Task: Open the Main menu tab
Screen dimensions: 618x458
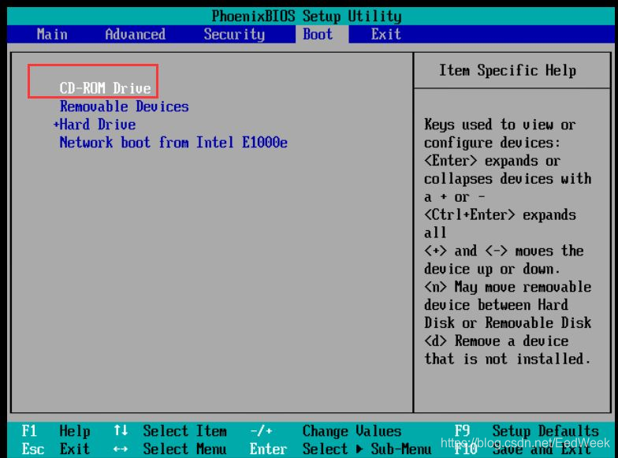Action: (x=52, y=35)
